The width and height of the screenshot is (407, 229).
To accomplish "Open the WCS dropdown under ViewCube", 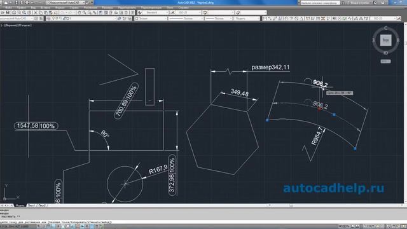I will [x=386, y=61].
